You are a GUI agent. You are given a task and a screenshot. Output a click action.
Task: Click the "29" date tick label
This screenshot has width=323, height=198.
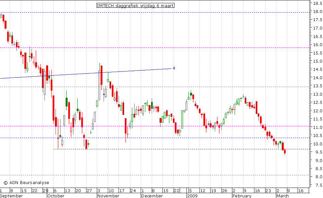[x=45, y=191]
